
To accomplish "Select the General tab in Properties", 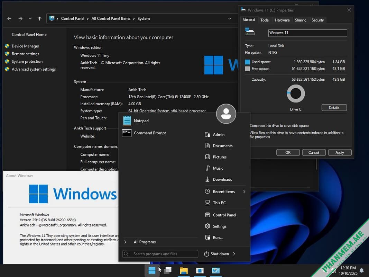I will click(x=249, y=20).
